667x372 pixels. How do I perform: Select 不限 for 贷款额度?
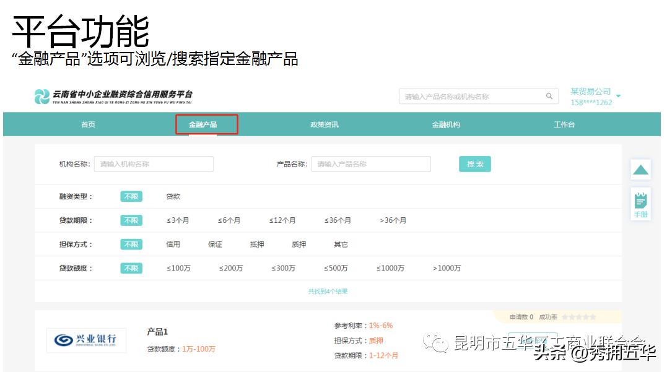(131, 268)
